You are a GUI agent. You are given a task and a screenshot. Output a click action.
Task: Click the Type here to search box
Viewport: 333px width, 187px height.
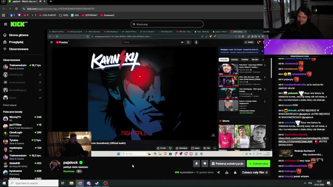(33, 183)
